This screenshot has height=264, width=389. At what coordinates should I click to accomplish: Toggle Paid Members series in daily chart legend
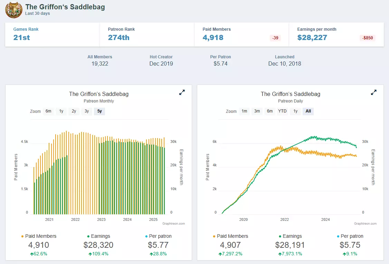click(231, 236)
